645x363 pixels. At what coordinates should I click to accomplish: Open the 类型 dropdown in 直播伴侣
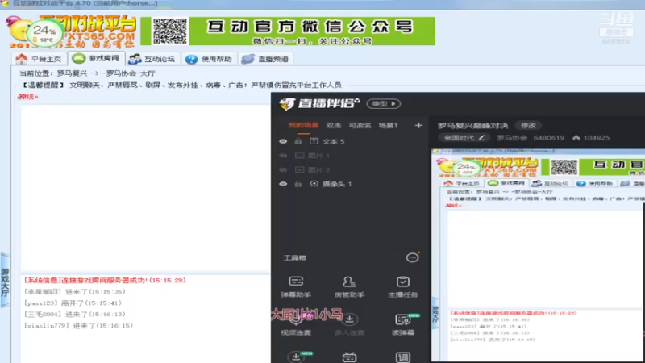pyautogui.click(x=384, y=104)
